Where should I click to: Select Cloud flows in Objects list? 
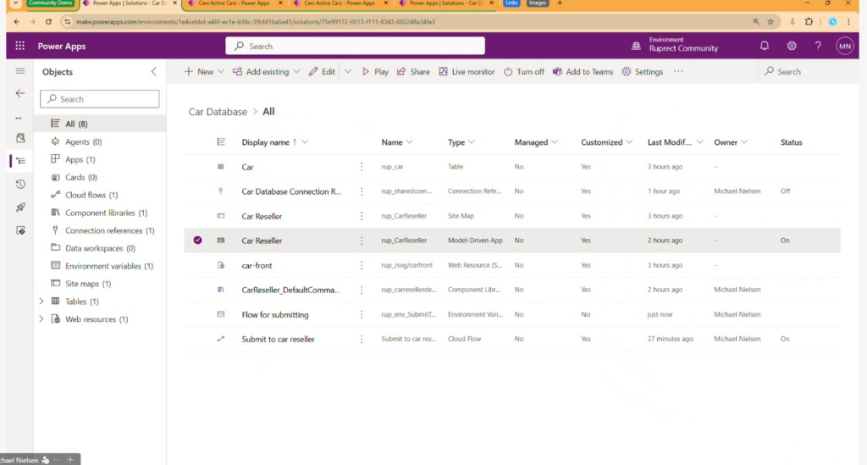tap(91, 195)
